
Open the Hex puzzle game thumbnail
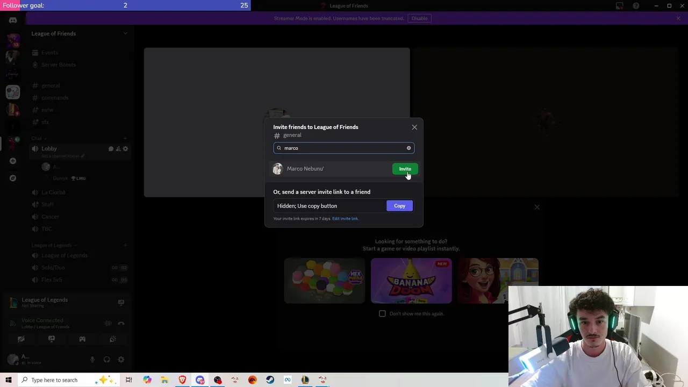[325, 281]
